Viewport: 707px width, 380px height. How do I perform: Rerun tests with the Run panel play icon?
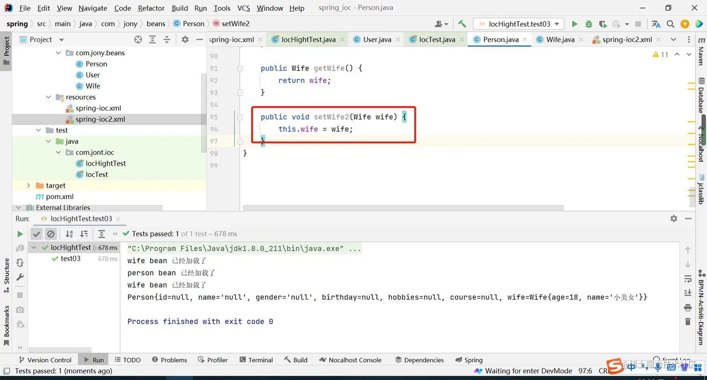click(20, 234)
